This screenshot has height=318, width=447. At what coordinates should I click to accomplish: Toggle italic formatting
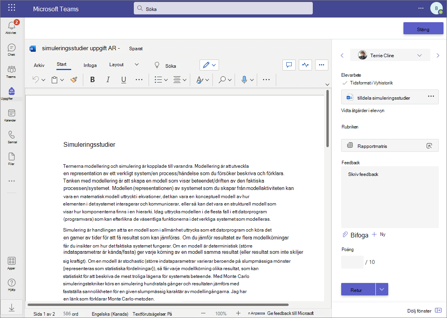(x=108, y=79)
